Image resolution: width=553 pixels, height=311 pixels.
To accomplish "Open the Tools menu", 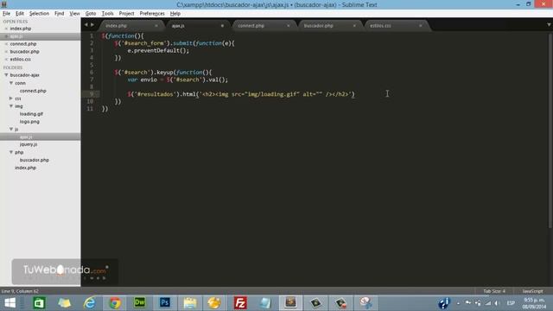I will [107, 14].
